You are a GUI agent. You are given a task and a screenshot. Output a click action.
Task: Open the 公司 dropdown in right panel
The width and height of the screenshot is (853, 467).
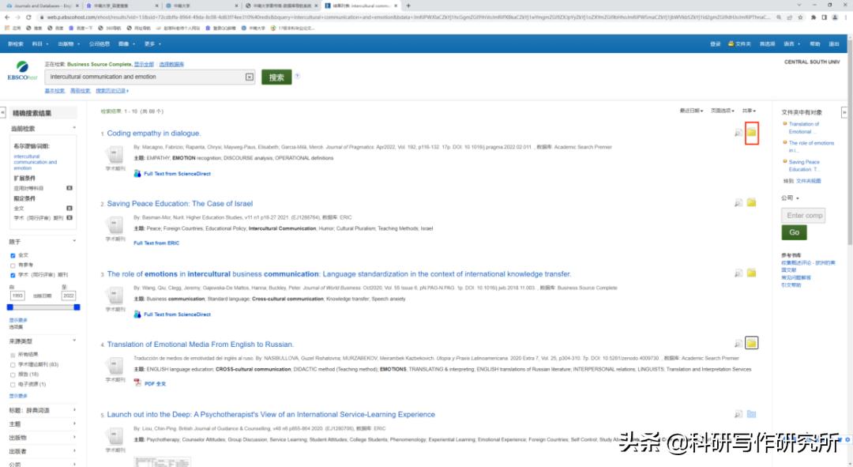(790, 198)
